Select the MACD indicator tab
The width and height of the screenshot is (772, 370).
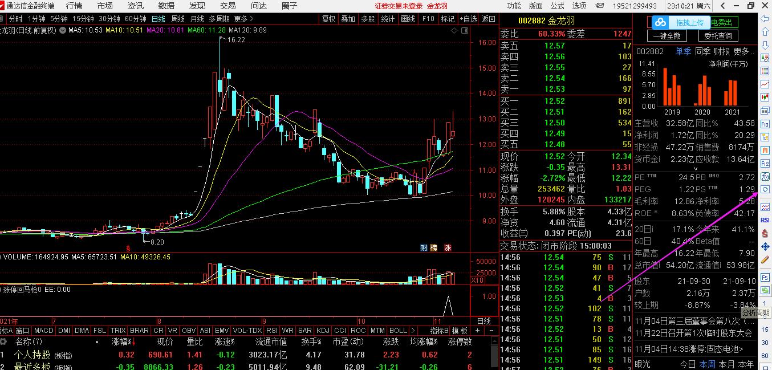coord(44,331)
